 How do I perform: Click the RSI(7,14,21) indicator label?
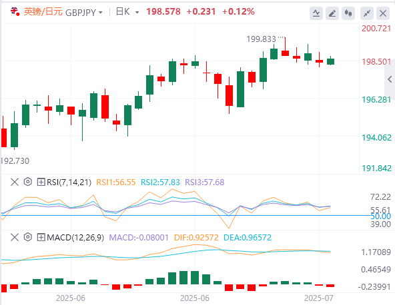point(69,182)
